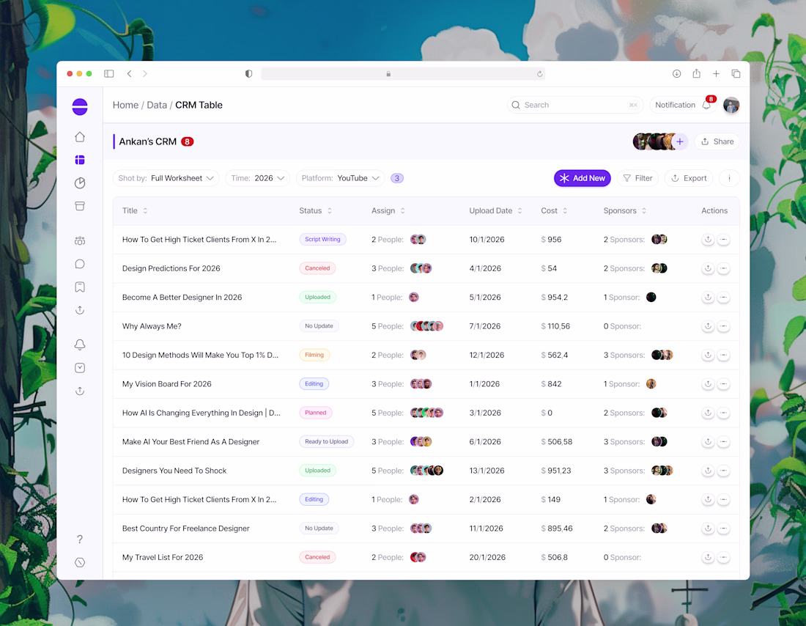Open the archive box sidebar icon
The image size is (806, 626).
tap(80, 206)
